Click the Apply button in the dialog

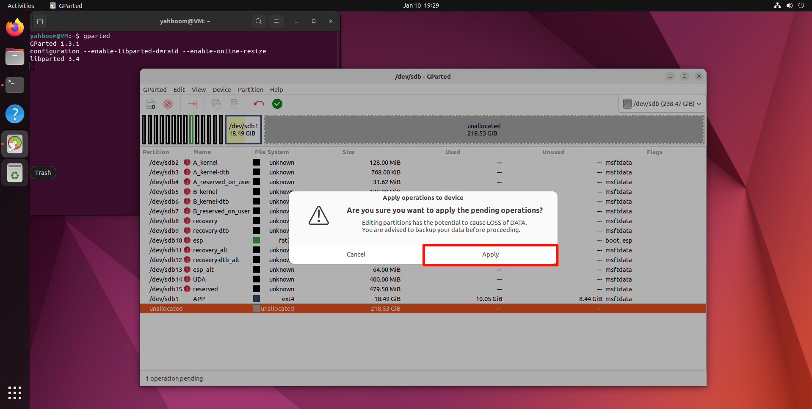point(490,254)
